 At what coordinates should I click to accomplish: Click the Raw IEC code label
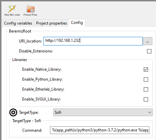point(12,15)
